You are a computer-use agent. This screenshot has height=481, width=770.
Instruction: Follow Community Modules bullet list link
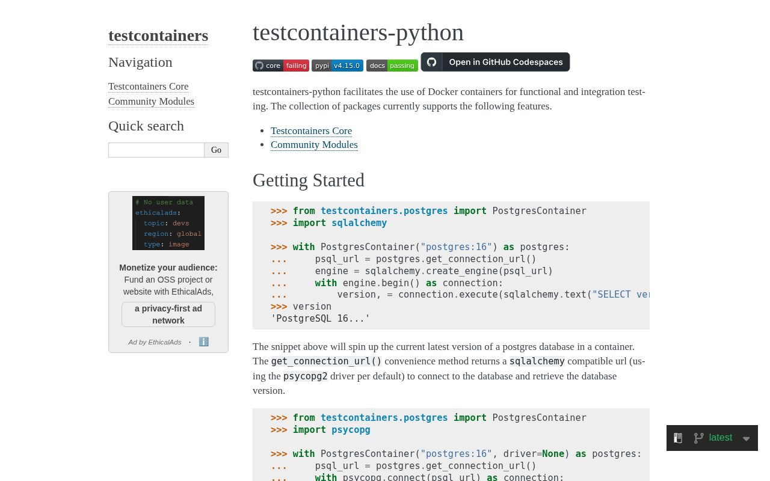coord(314,144)
